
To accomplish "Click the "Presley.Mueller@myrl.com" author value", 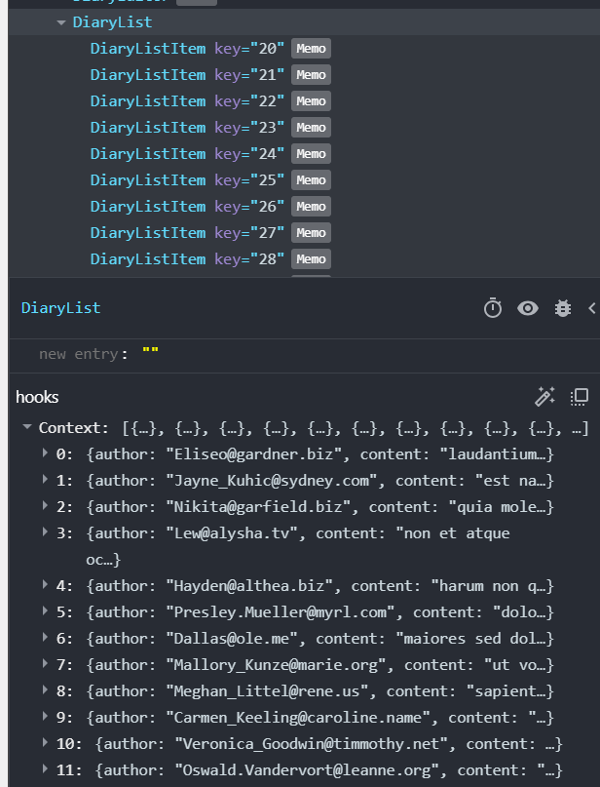I will 281,612.
